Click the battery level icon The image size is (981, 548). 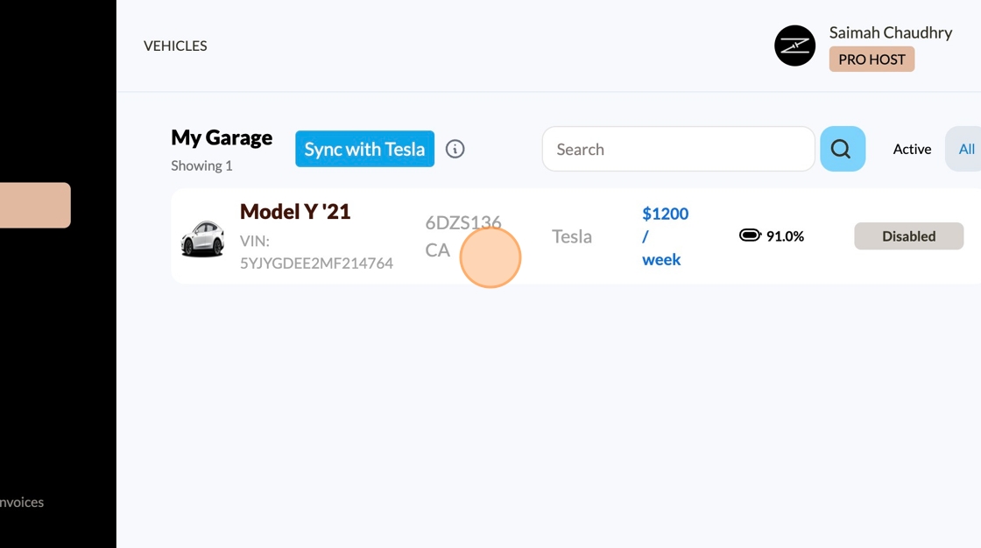[750, 235]
